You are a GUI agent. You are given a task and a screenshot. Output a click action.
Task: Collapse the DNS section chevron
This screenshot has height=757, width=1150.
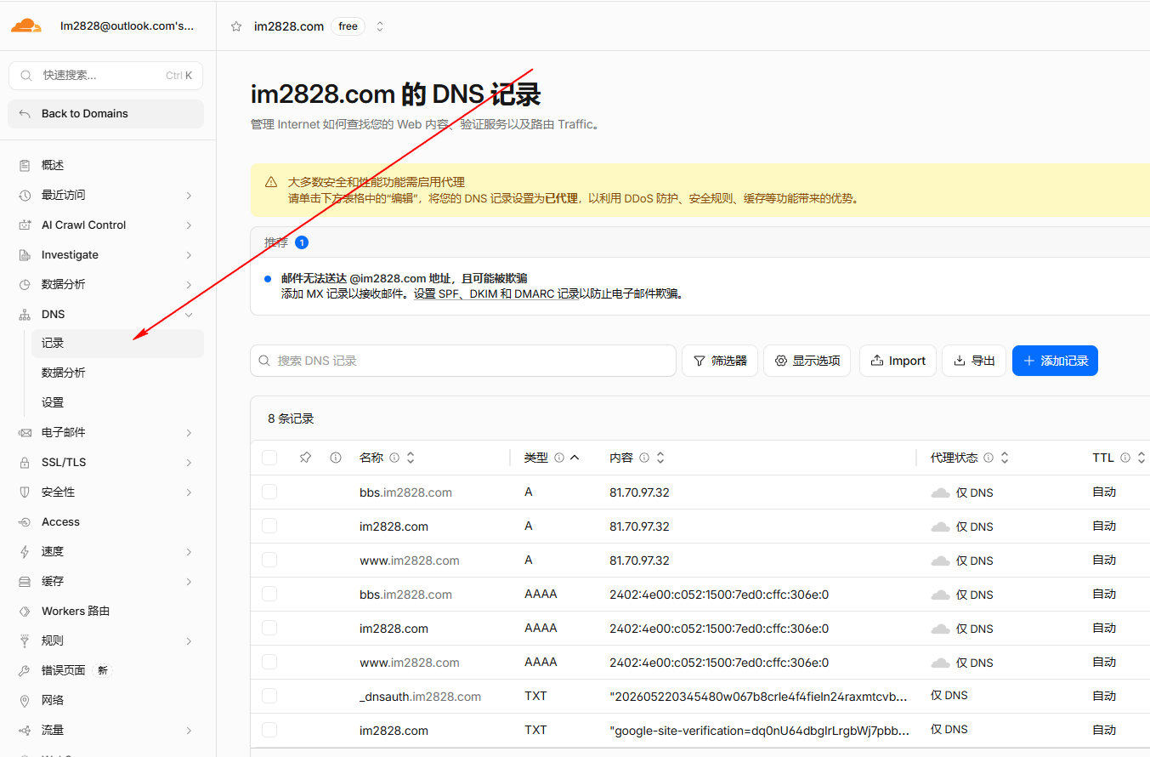(189, 315)
